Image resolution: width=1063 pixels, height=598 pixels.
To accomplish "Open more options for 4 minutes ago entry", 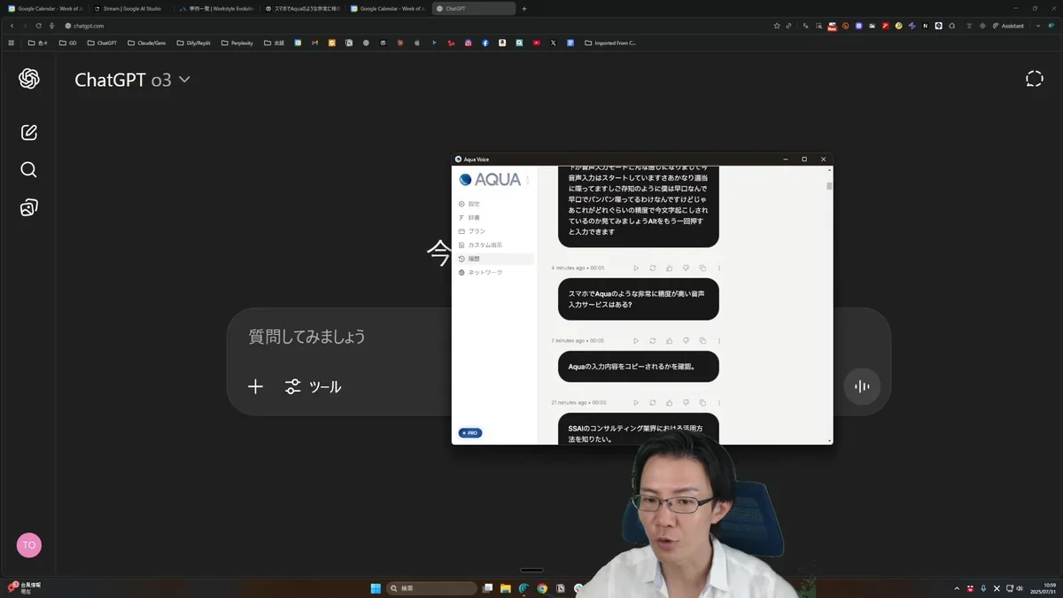I will pyautogui.click(x=719, y=268).
